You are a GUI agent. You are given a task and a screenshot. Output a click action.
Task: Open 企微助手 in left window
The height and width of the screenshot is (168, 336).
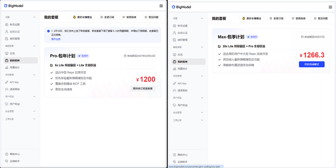13,161
